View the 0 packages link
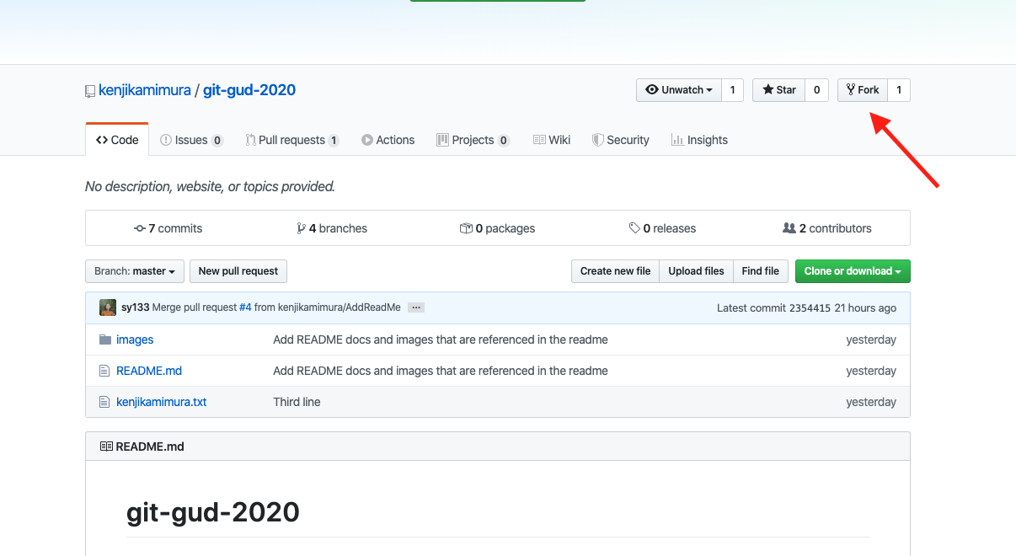This screenshot has height=556, width=1016. pos(497,228)
